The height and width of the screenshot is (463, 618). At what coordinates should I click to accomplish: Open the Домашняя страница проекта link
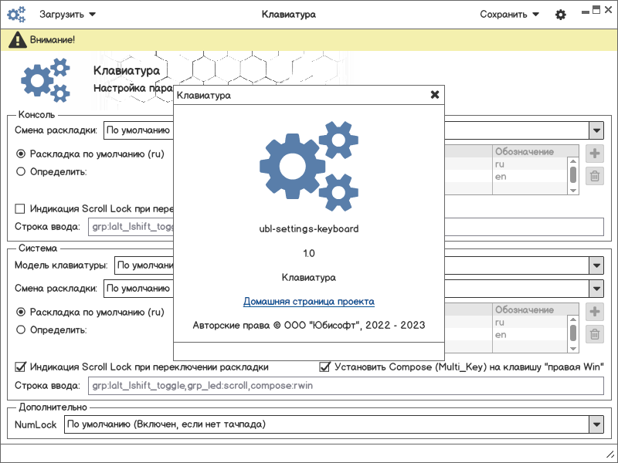pos(309,302)
